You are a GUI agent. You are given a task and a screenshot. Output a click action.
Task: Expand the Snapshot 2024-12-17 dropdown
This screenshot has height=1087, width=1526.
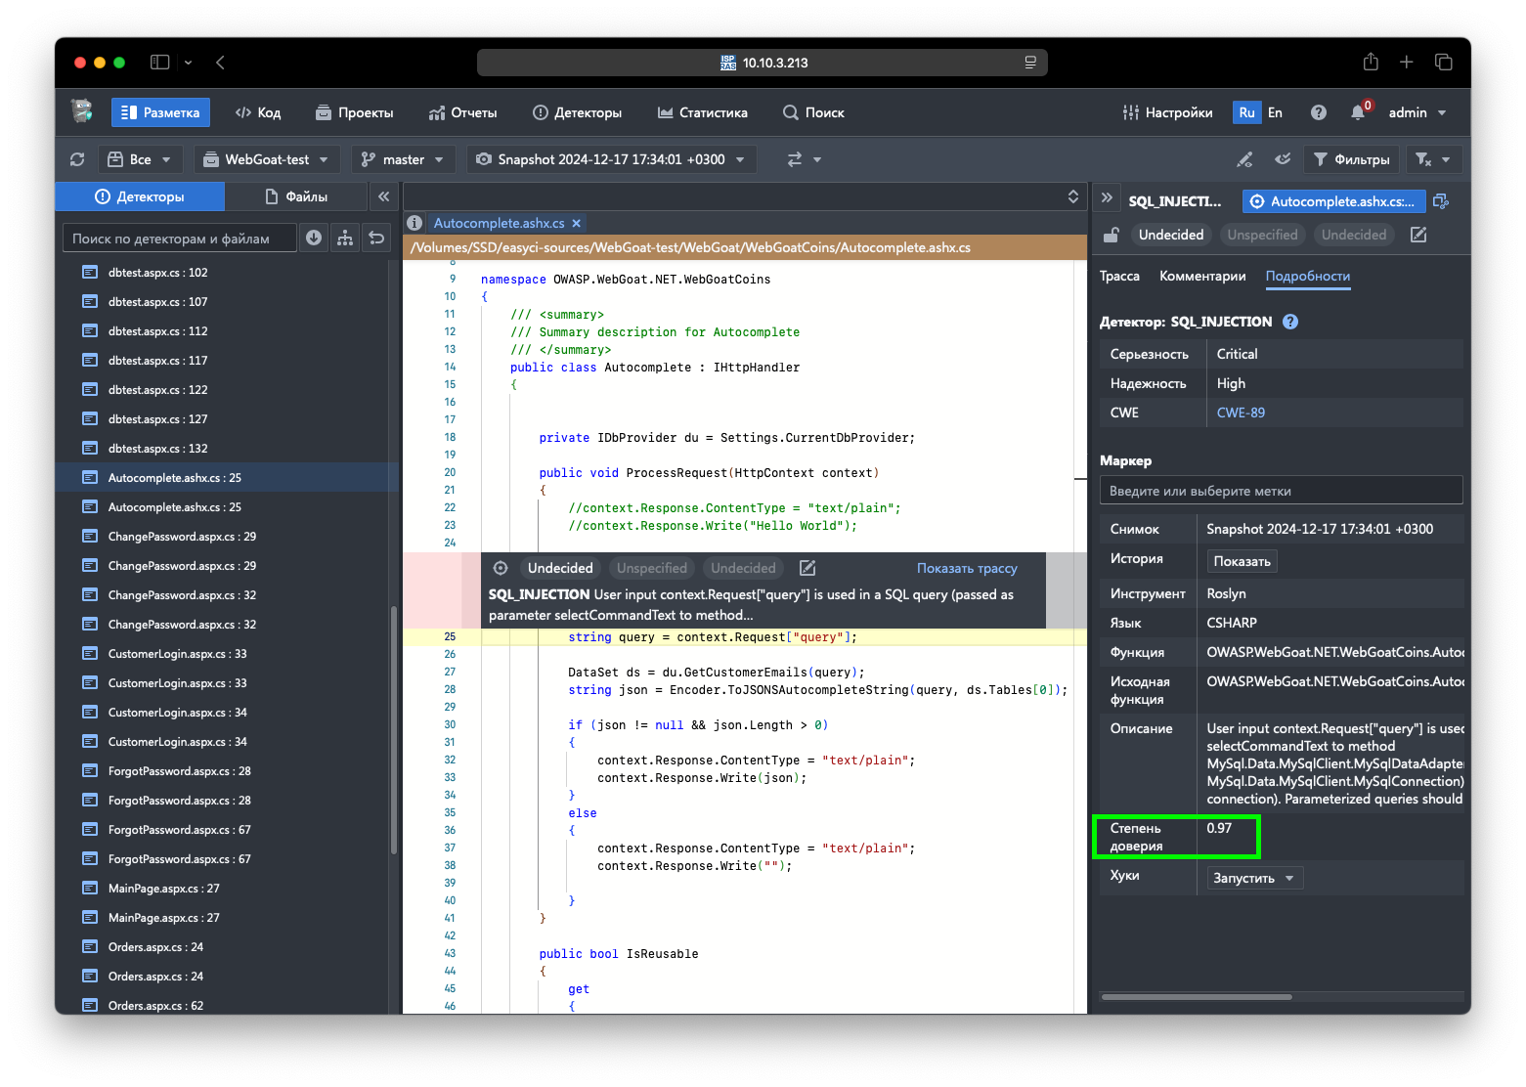(612, 159)
